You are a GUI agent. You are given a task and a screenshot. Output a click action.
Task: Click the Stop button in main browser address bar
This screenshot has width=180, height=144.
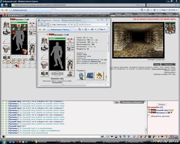click(x=144, y=5)
